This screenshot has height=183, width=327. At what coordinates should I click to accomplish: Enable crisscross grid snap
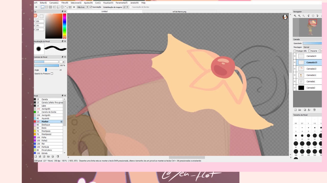[x=50, y=7]
